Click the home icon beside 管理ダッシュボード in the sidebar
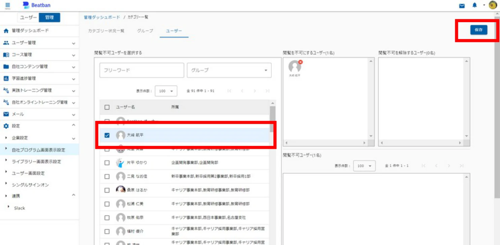 point(6,31)
